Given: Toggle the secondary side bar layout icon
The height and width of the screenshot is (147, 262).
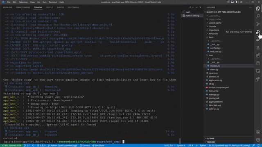Looking at the screenshot, I should coord(236,2).
